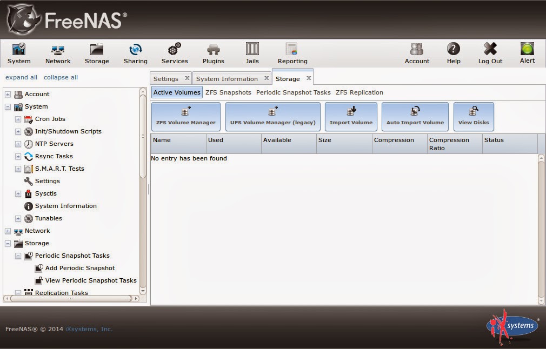546x349 pixels.
Task: Click the FreeNAS shark logo
Action: pyautogui.click(x=24, y=20)
